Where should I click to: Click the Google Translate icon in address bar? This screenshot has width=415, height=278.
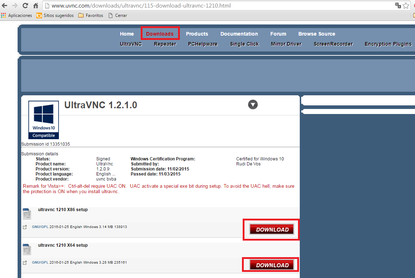click(398, 5)
